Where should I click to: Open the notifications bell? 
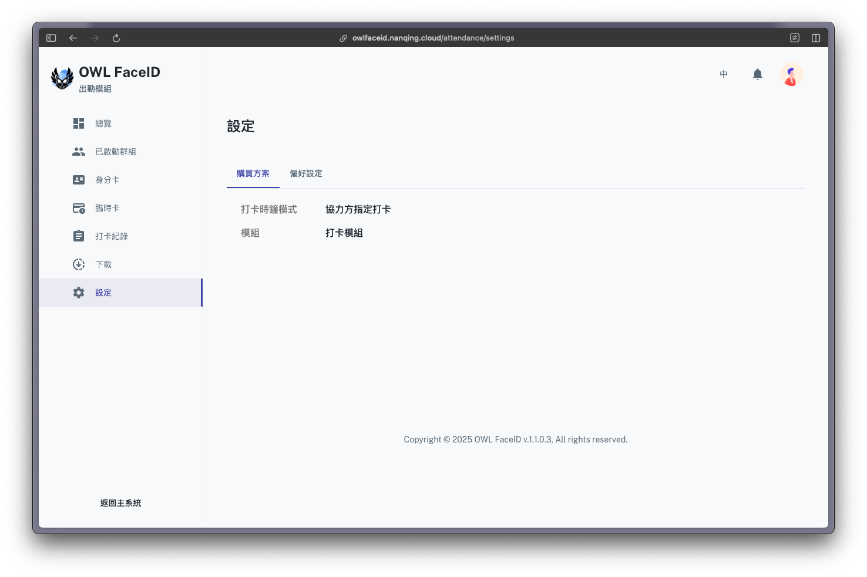coord(758,74)
